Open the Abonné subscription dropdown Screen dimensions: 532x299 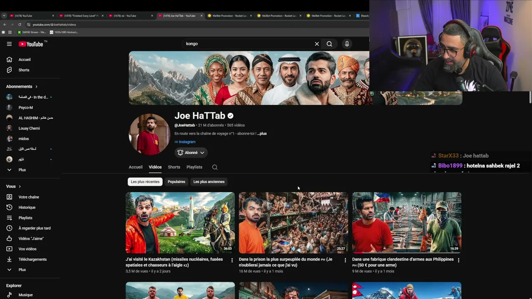(191, 152)
